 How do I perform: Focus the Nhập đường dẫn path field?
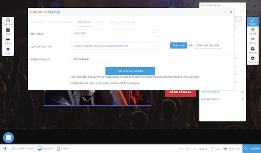tap(150, 59)
